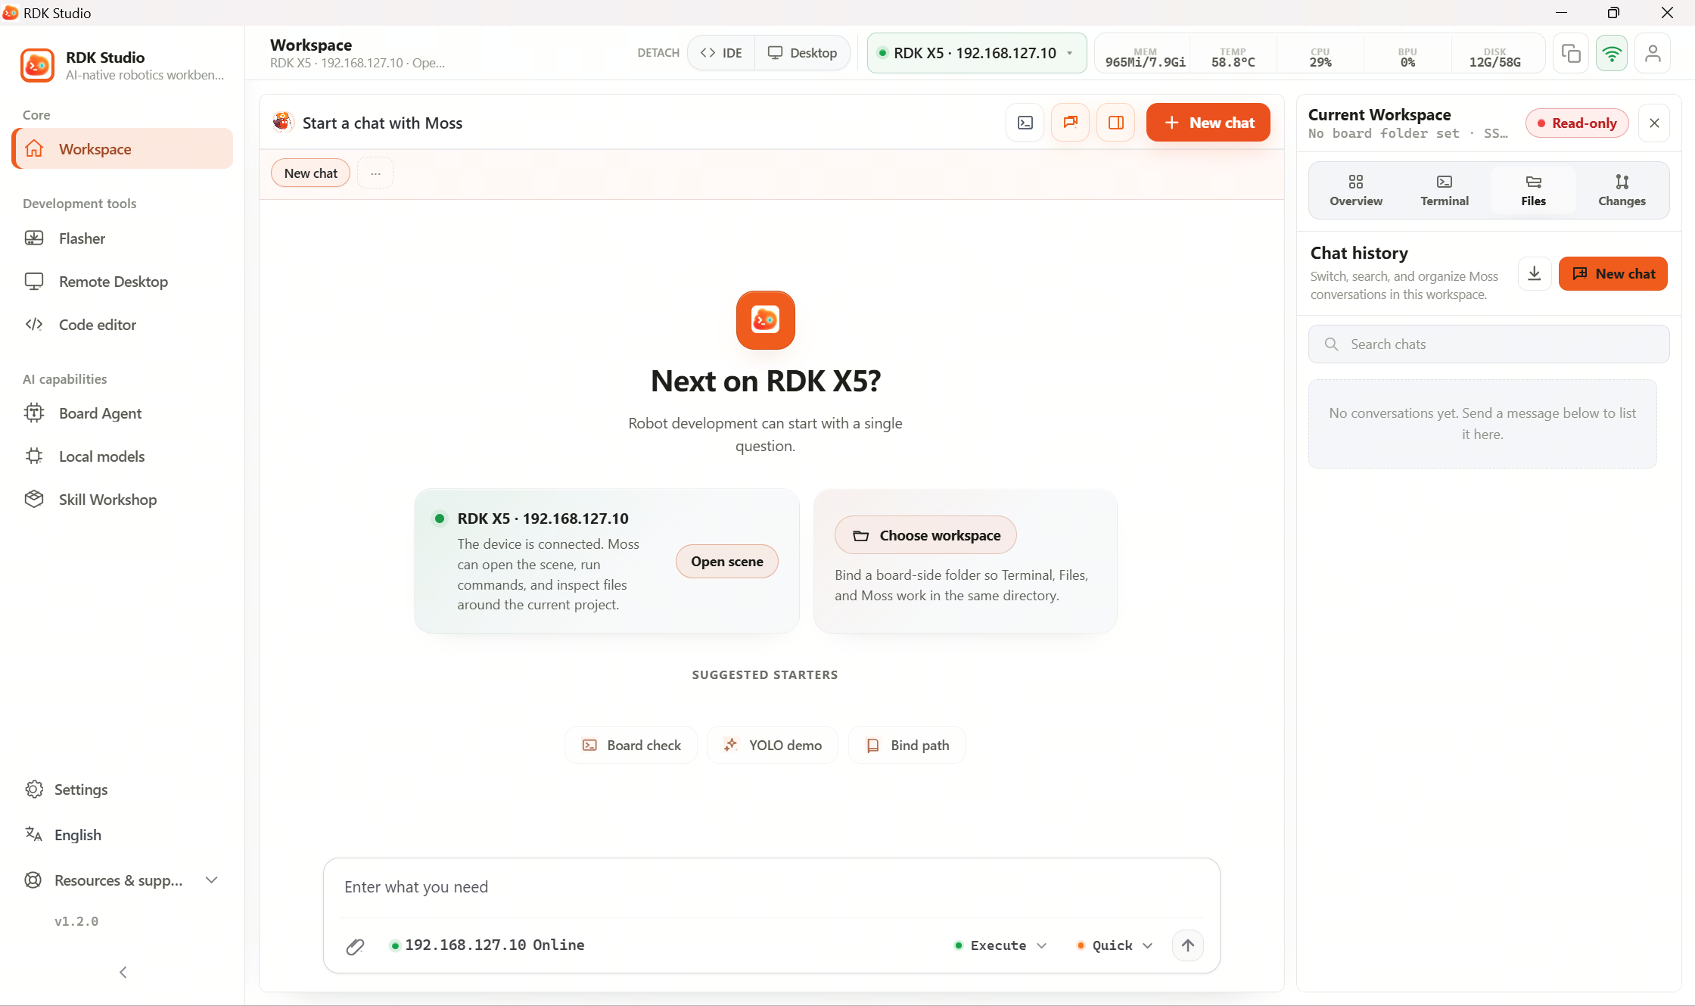Click the Open scene button

click(727, 562)
